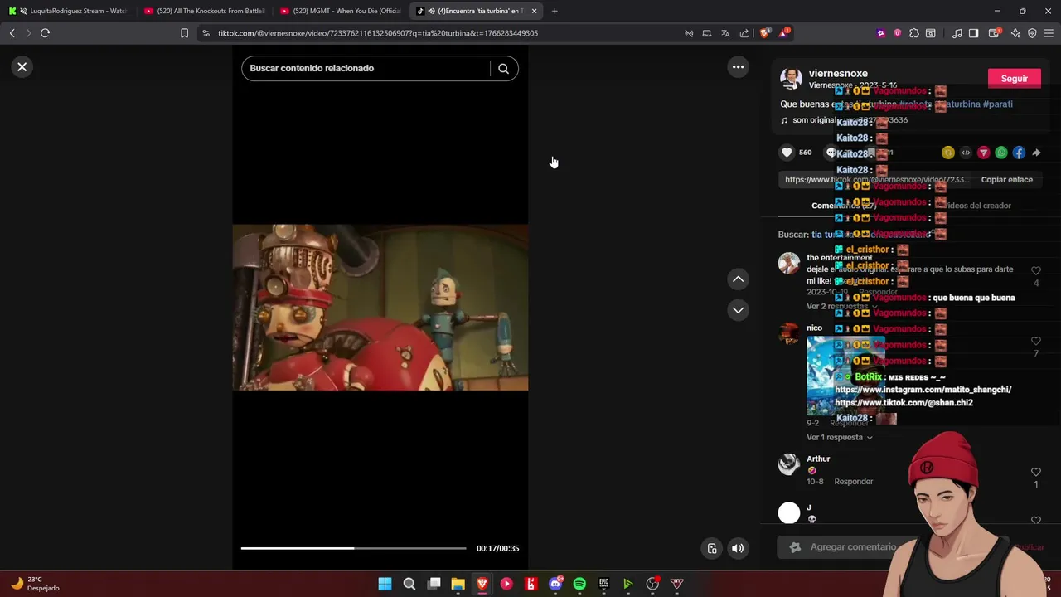The image size is (1061, 597).
Task: Seek the video progress bar
Action: pos(353,548)
